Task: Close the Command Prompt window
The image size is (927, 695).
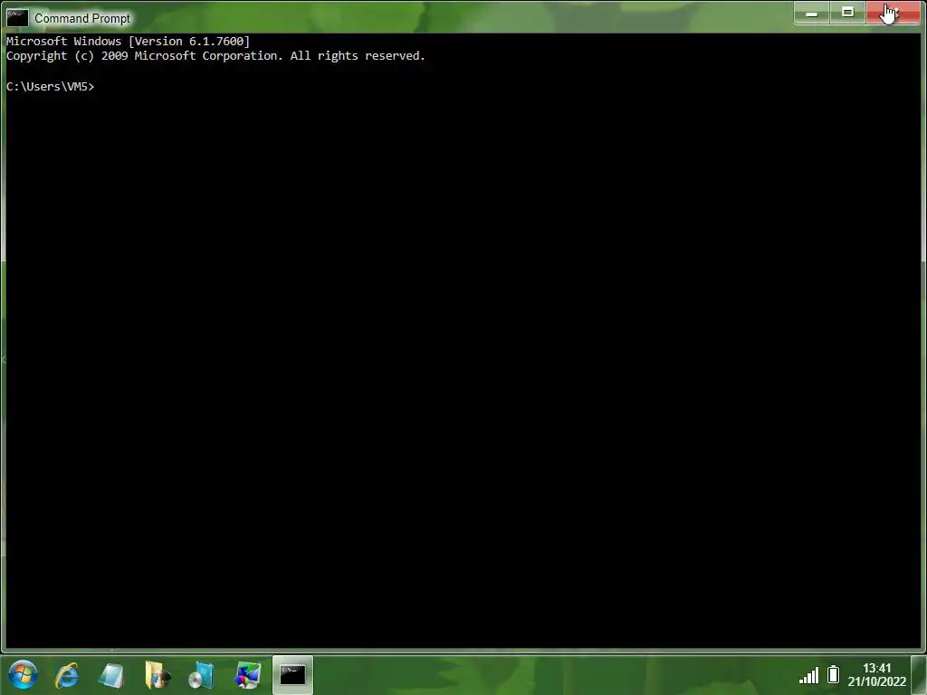Action: [893, 13]
